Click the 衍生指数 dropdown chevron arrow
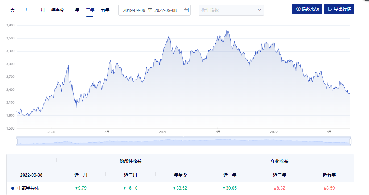369x195 pixels. pos(259,10)
